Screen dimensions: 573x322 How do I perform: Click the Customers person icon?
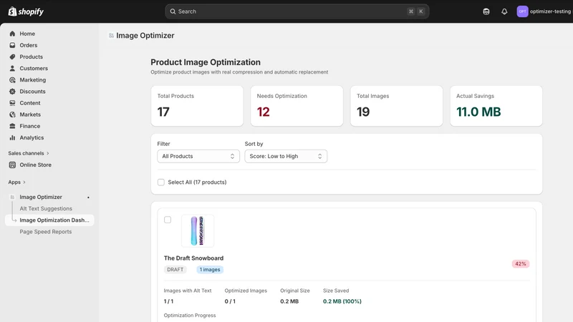(12, 68)
